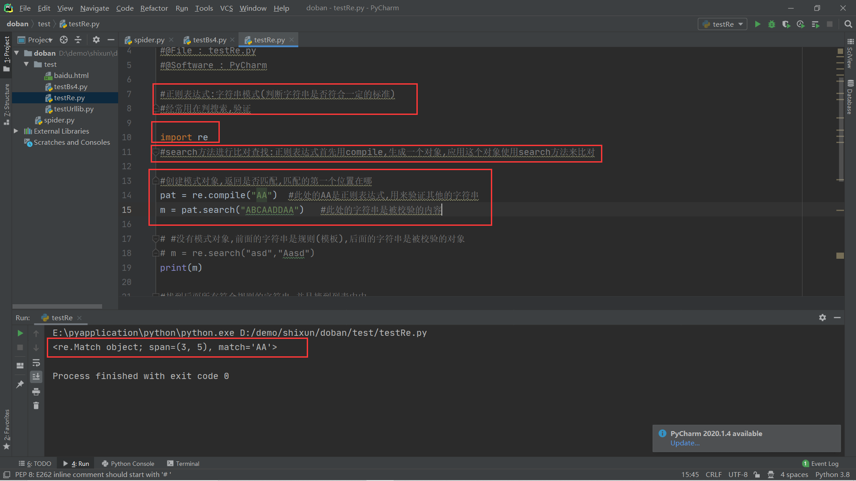Toggle scroll to end in Run console

(x=36, y=377)
